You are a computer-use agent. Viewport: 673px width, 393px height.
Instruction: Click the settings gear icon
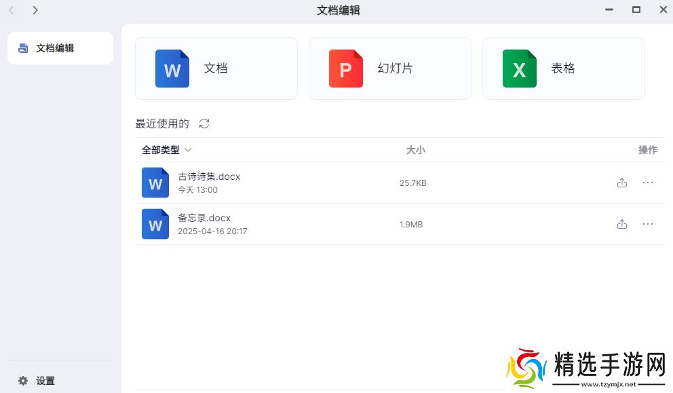click(x=23, y=381)
